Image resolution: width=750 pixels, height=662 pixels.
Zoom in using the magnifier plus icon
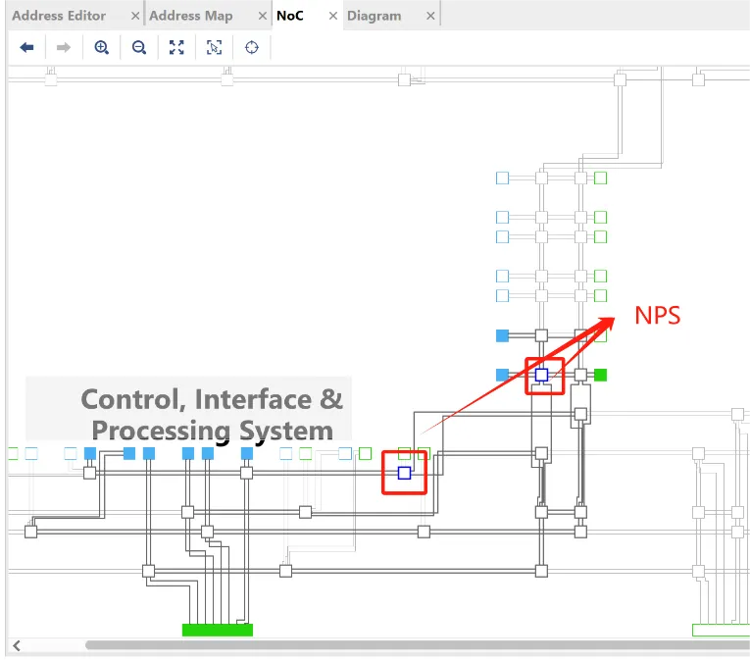101,47
